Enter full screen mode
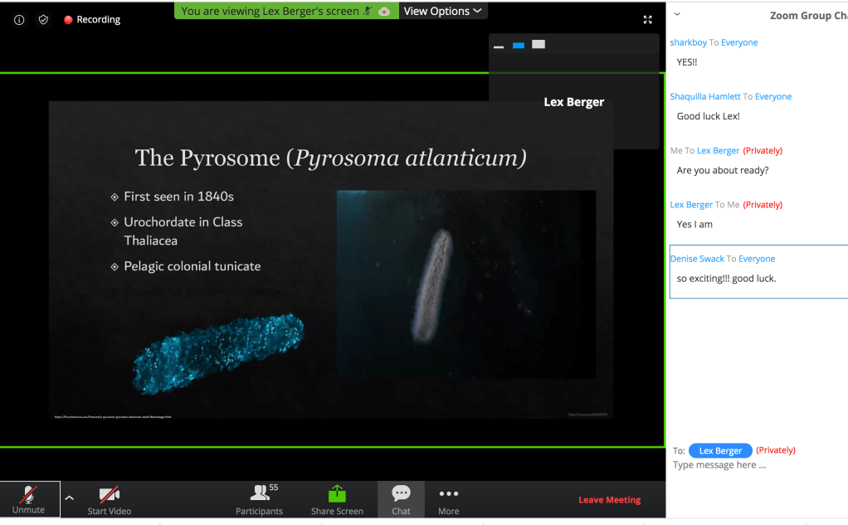Viewport: 848px width, 525px height. [648, 20]
